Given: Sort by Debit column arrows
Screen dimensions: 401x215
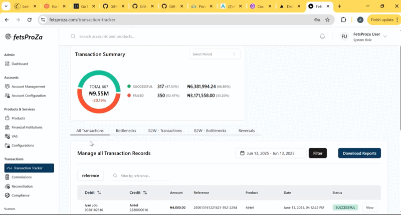Looking at the screenshot, I should [99, 192].
